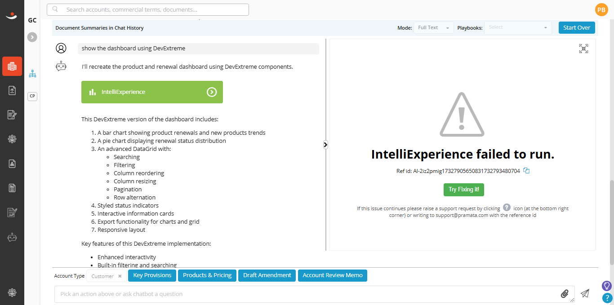Viewport: 614px width, 305px height.
Task: Click 'Interactive information cards' list item
Action: 136,214
